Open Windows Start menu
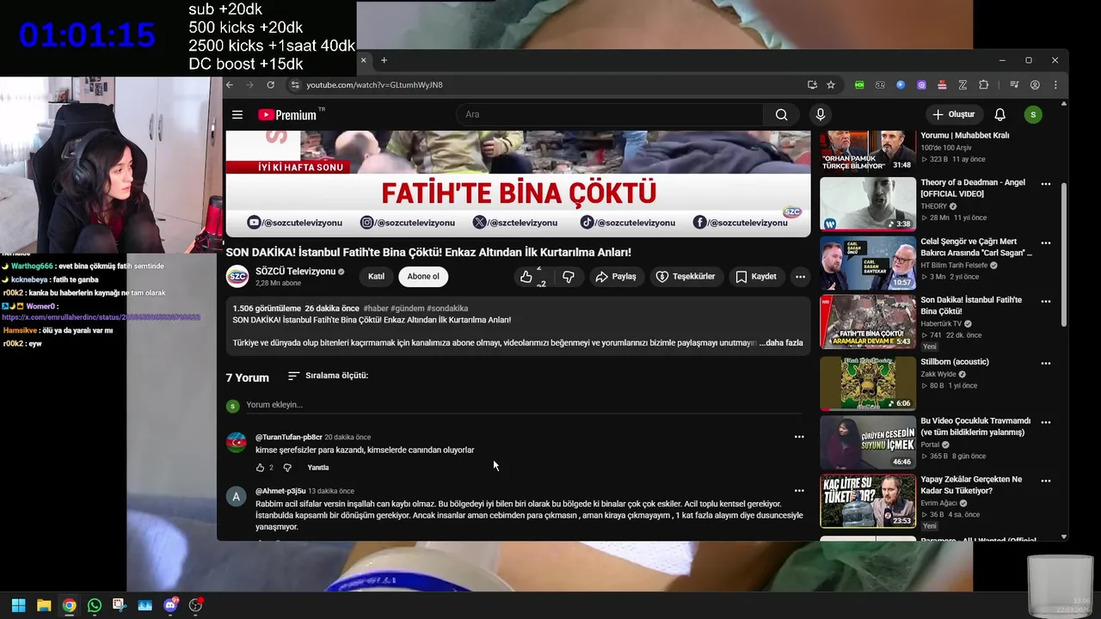This screenshot has width=1101, height=619. coord(18,605)
